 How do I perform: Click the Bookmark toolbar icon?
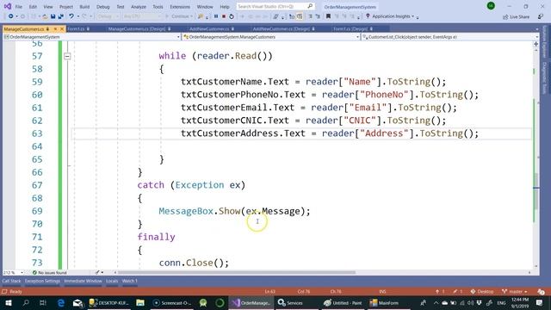(x=328, y=16)
